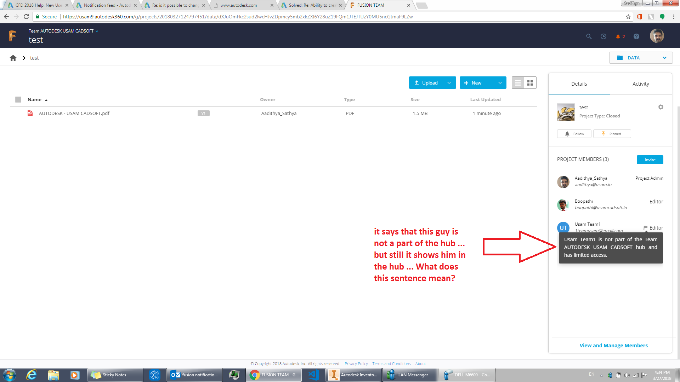Open the user profile avatar menu
Image resolution: width=680 pixels, height=382 pixels.
pos(657,36)
